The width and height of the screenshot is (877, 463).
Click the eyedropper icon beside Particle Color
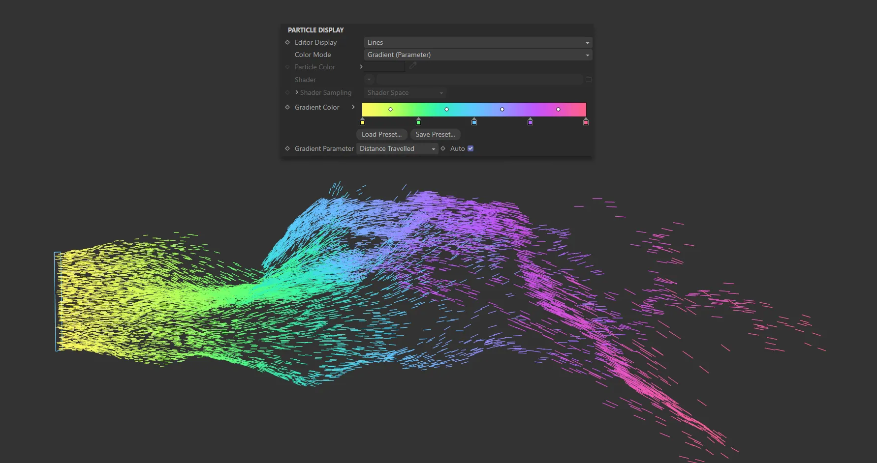[x=412, y=65]
